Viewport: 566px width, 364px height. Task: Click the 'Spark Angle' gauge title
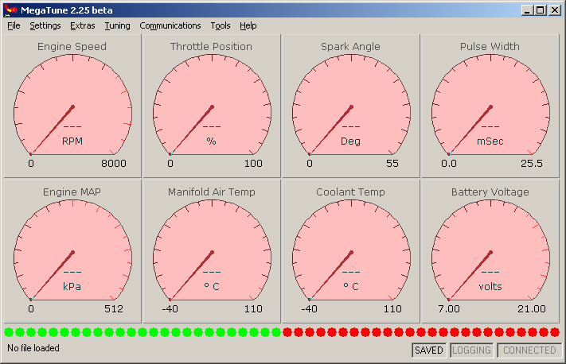click(350, 46)
